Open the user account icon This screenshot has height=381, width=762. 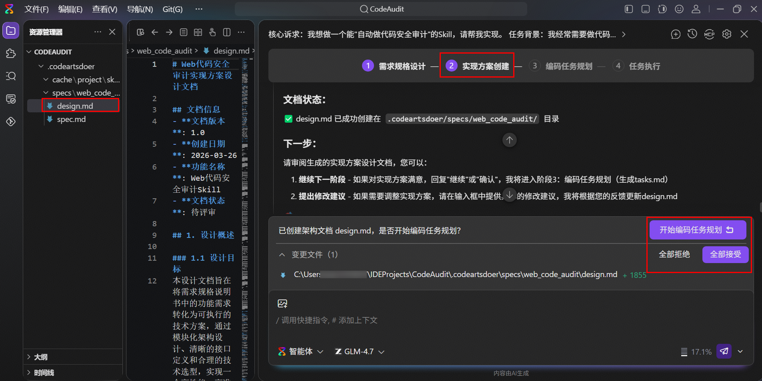(x=696, y=9)
